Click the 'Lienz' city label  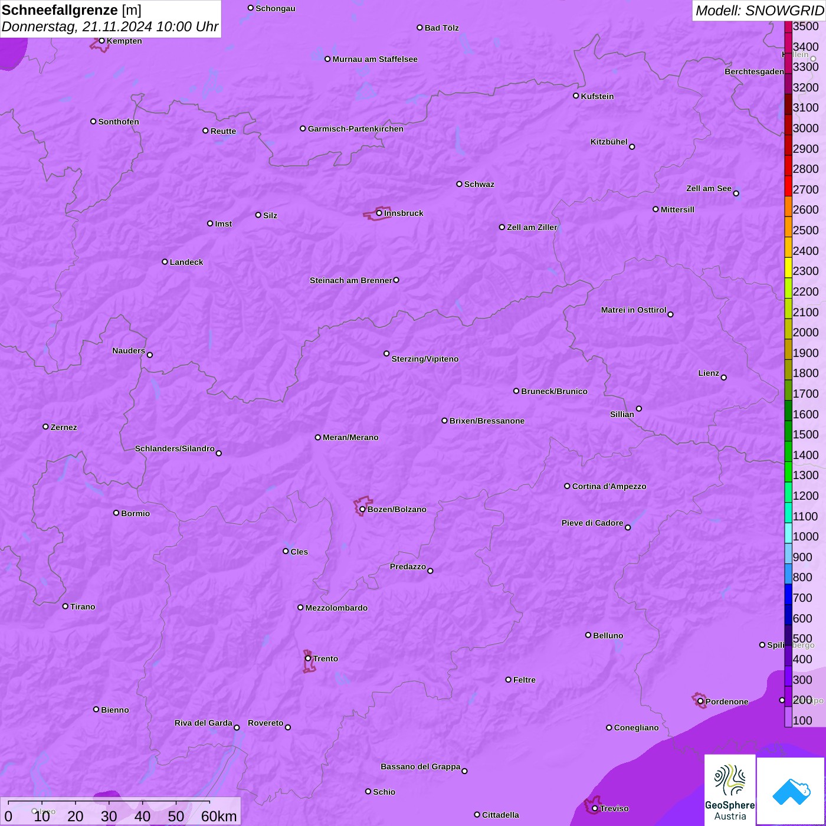709,373
